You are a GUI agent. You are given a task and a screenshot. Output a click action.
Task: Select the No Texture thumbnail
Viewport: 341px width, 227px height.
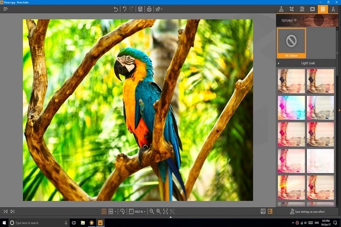pyautogui.click(x=292, y=43)
